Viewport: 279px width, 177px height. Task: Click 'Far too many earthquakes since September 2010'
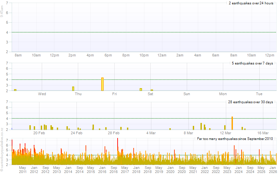point(235,138)
